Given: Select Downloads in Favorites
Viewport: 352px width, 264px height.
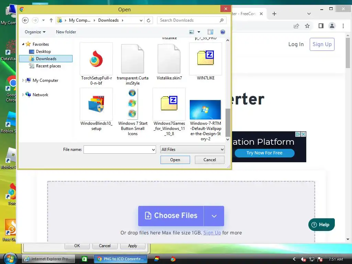Looking at the screenshot, I should pos(46,59).
